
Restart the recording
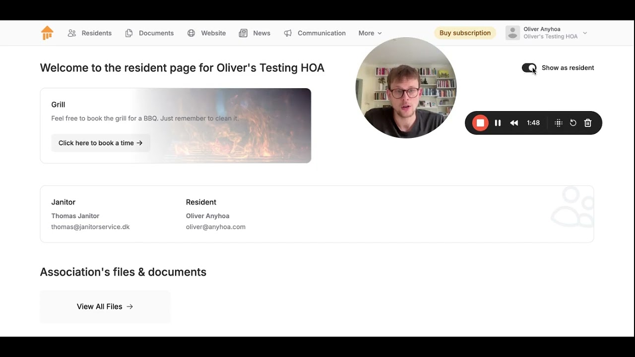[573, 123]
